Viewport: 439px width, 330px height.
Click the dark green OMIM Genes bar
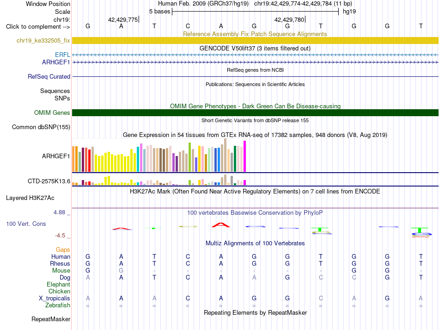(255, 112)
